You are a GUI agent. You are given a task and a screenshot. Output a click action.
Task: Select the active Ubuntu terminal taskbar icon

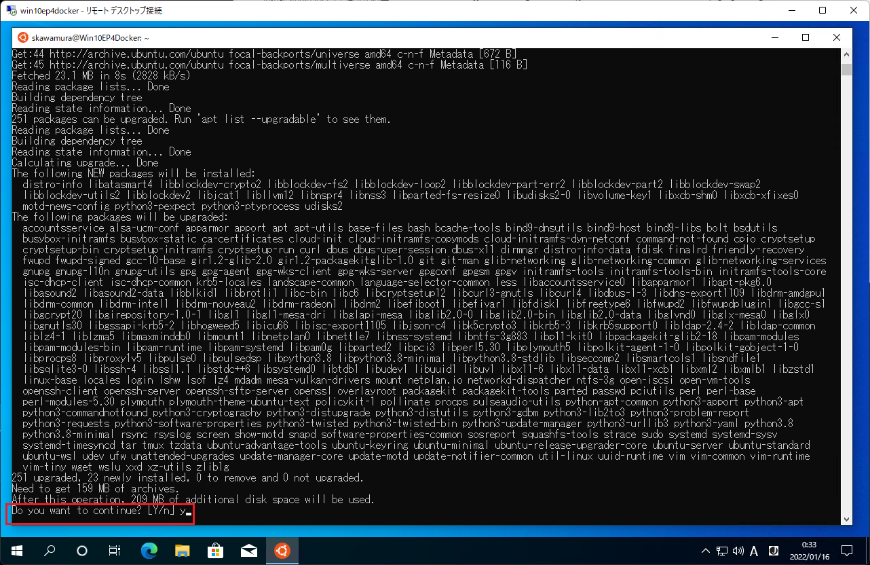pyautogui.click(x=282, y=549)
